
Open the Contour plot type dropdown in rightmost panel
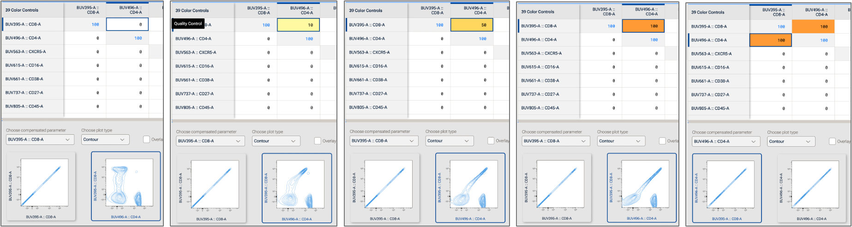(791, 142)
